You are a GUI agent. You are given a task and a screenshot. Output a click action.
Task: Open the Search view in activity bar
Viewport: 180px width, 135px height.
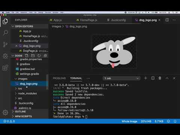(5, 33)
